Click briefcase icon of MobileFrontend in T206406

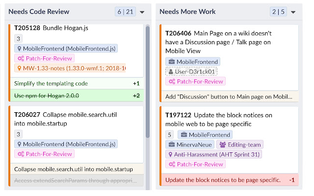coord(172,62)
